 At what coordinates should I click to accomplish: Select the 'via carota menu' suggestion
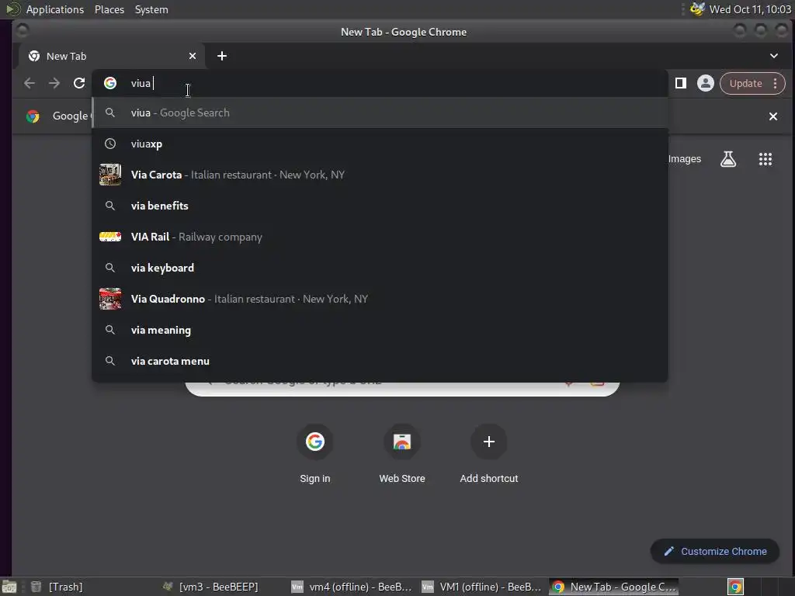coord(380,361)
